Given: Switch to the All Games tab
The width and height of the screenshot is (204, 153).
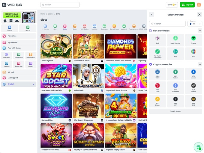Looking at the screenshot, I should tap(45, 27).
